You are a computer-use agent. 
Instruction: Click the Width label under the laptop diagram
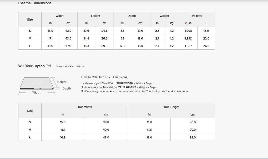pyautogui.click(x=36, y=93)
